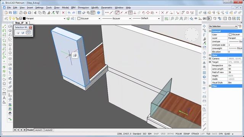Image resolution: width=244 pixels, height=137 pixels.
Task: Click the Copy icon in the toolbar
Action: click(40, 13)
